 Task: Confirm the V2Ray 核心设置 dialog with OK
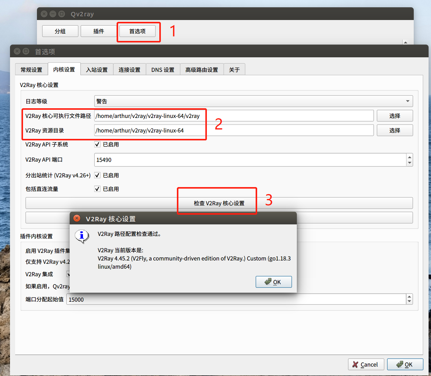274,282
